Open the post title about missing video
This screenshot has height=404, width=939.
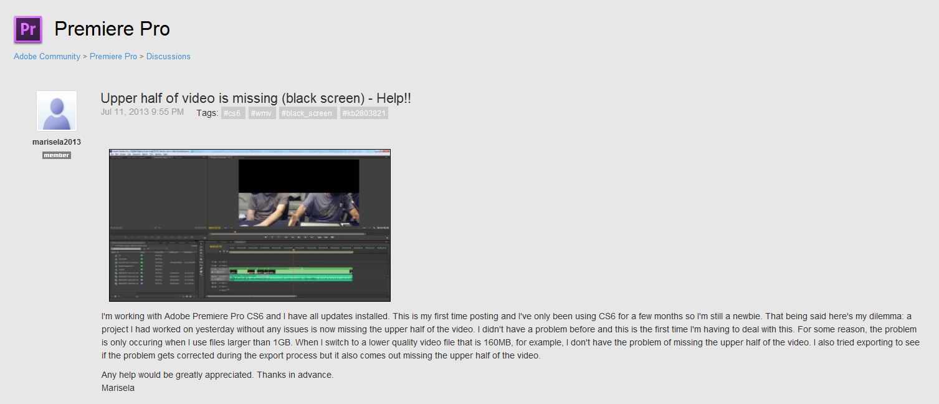[x=255, y=98]
